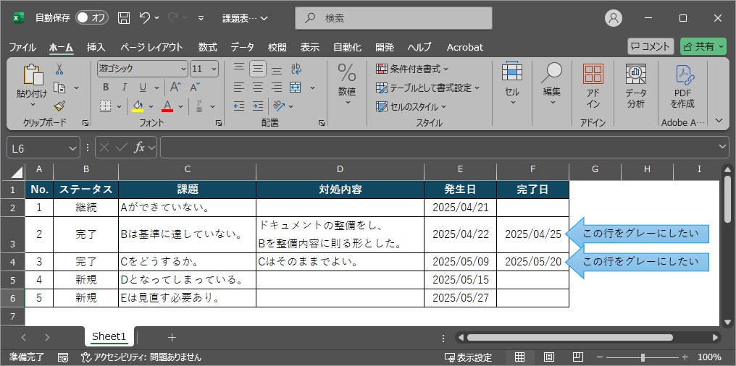Click the Merge and Center icon

pos(296,88)
